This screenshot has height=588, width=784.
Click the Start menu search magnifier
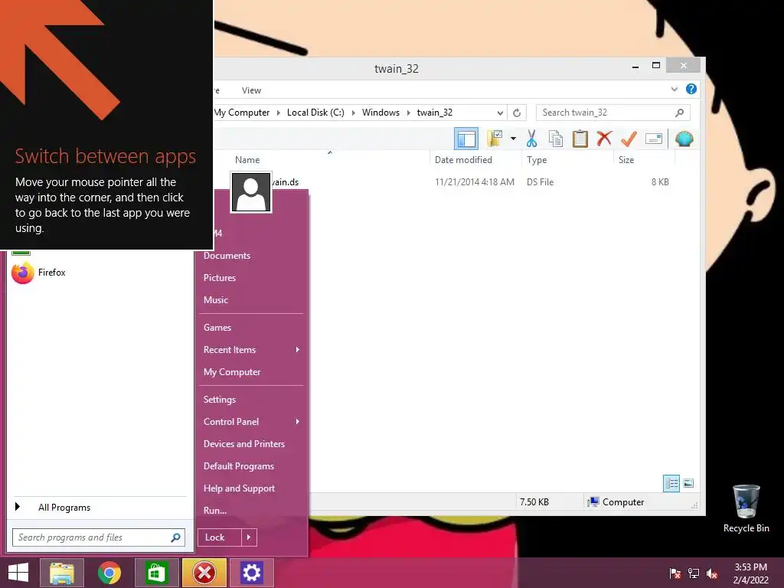(175, 538)
